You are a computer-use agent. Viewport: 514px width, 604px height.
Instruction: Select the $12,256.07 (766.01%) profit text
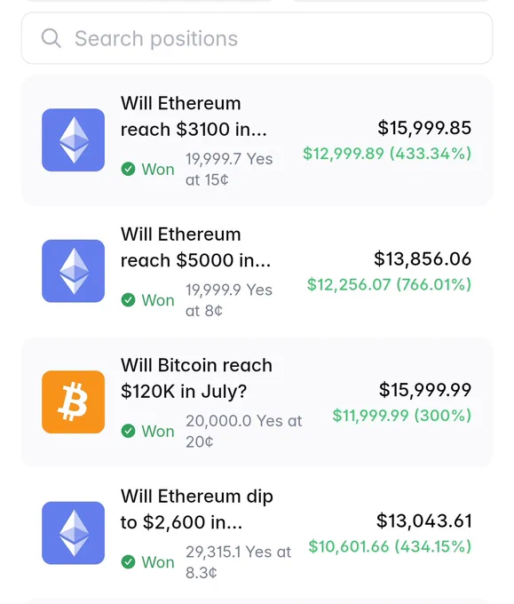click(389, 284)
